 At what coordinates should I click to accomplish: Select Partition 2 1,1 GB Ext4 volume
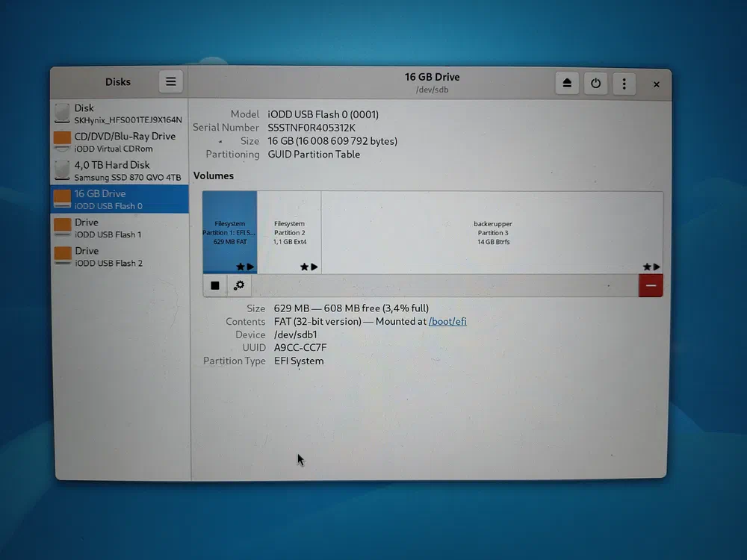click(289, 232)
